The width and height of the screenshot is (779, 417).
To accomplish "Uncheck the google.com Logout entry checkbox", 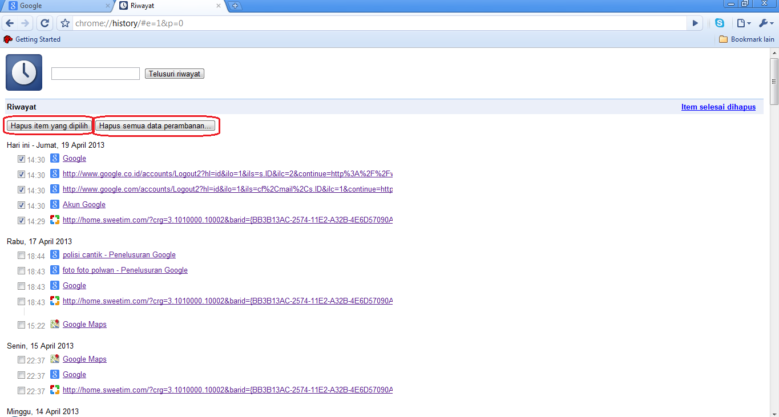I will pyautogui.click(x=21, y=190).
